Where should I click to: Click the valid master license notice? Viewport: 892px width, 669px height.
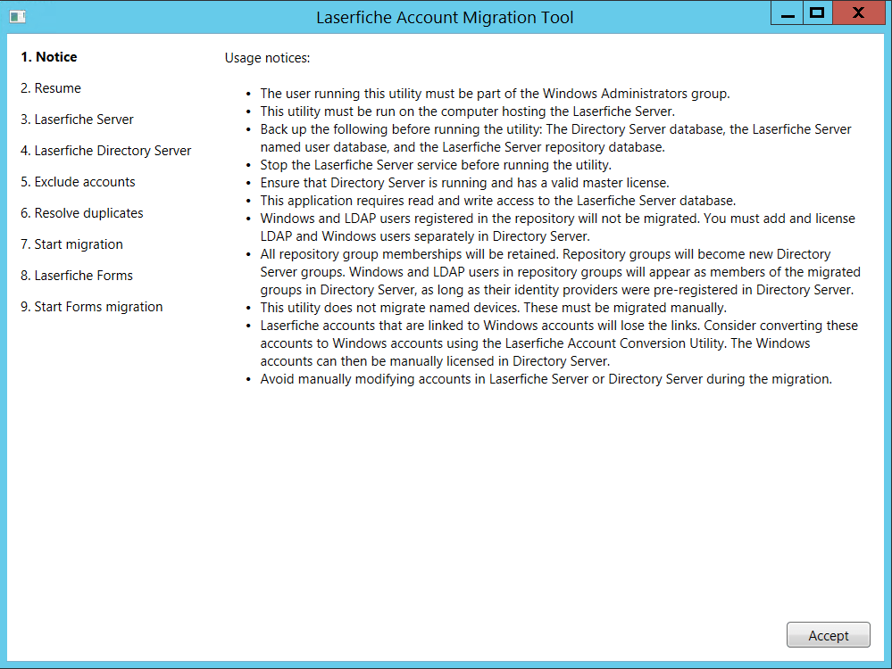[465, 183]
